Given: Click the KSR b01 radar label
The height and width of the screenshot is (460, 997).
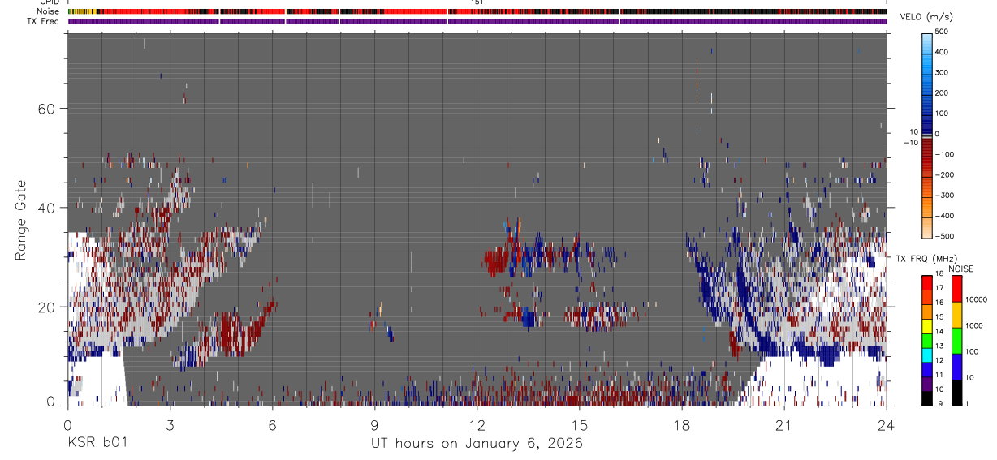Looking at the screenshot, I should (x=97, y=444).
